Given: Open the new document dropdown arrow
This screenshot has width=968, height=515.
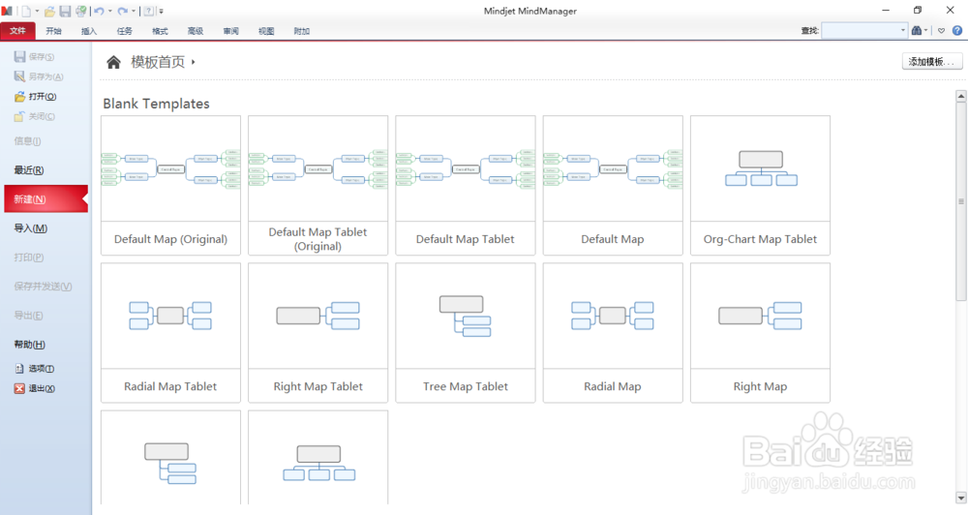Looking at the screenshot, I should click(x=37, y=11).
